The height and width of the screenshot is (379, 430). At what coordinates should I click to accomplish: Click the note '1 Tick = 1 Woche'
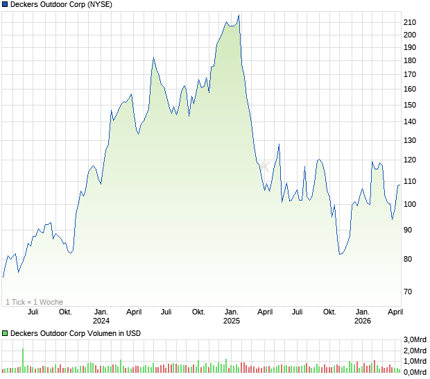tap(34, 302)
